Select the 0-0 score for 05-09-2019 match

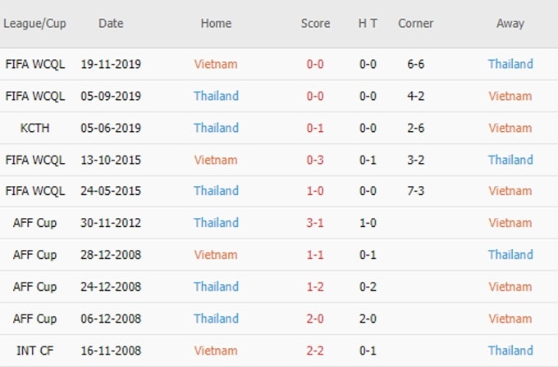click(x=315, y=96)
